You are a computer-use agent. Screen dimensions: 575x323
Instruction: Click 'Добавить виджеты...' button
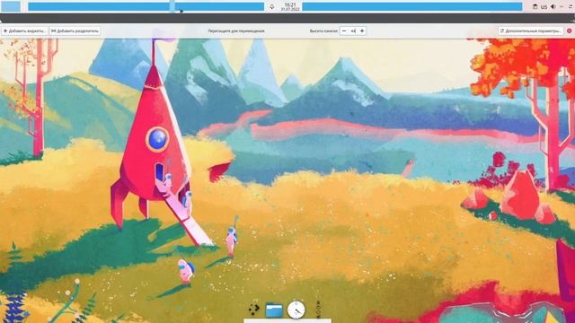click(24, 31)
